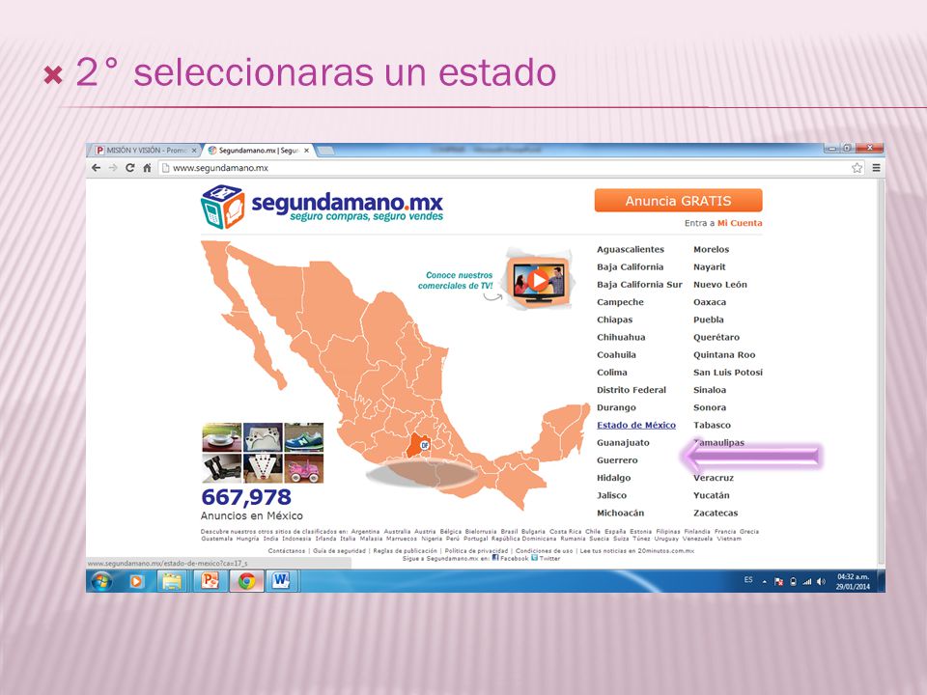This screenshot has height=695, width=927.
Task: Open a new tab button
Action: (325, 152)
